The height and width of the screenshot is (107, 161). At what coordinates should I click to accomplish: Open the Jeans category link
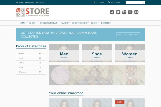coord(21,53)
